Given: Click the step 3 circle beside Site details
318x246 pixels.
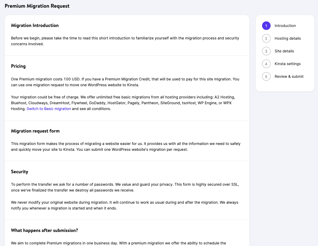Looking at the screenshot, I should click(x=266, y=51).
